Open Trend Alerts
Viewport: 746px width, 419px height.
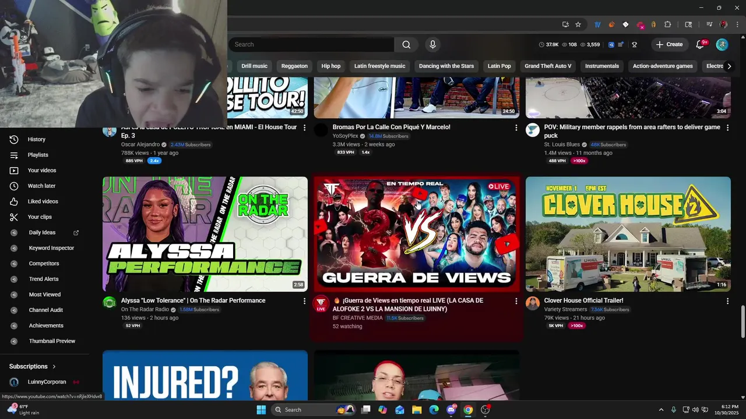click(x=45, y=279)
